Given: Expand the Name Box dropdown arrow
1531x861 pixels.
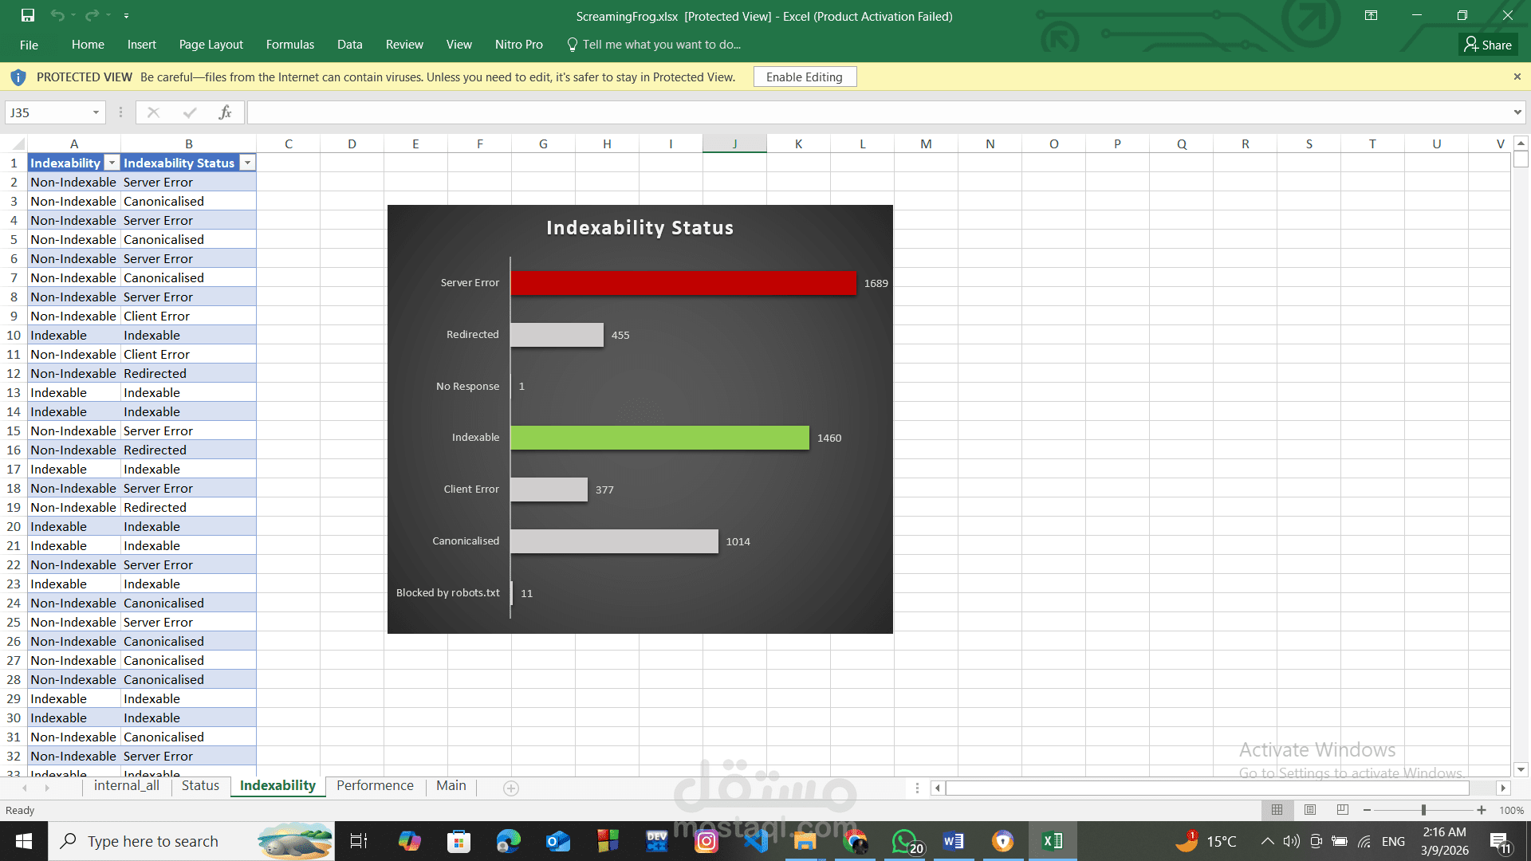Looking at the screenshot, I should click(x=96, y=112).
